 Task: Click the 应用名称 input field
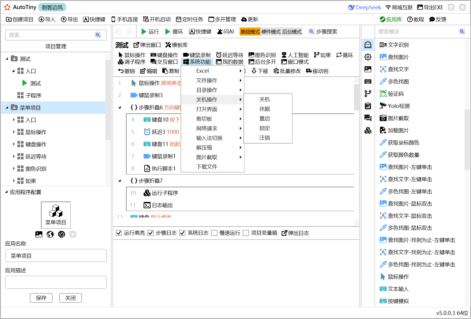[x=56, y=256]
